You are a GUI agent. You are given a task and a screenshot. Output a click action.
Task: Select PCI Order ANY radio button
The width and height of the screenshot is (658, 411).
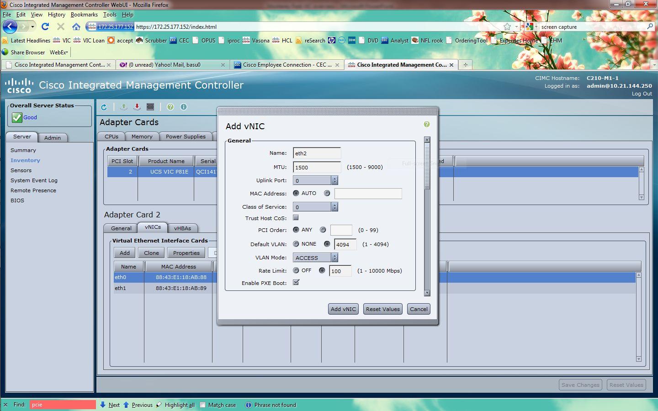pos(296,230)
